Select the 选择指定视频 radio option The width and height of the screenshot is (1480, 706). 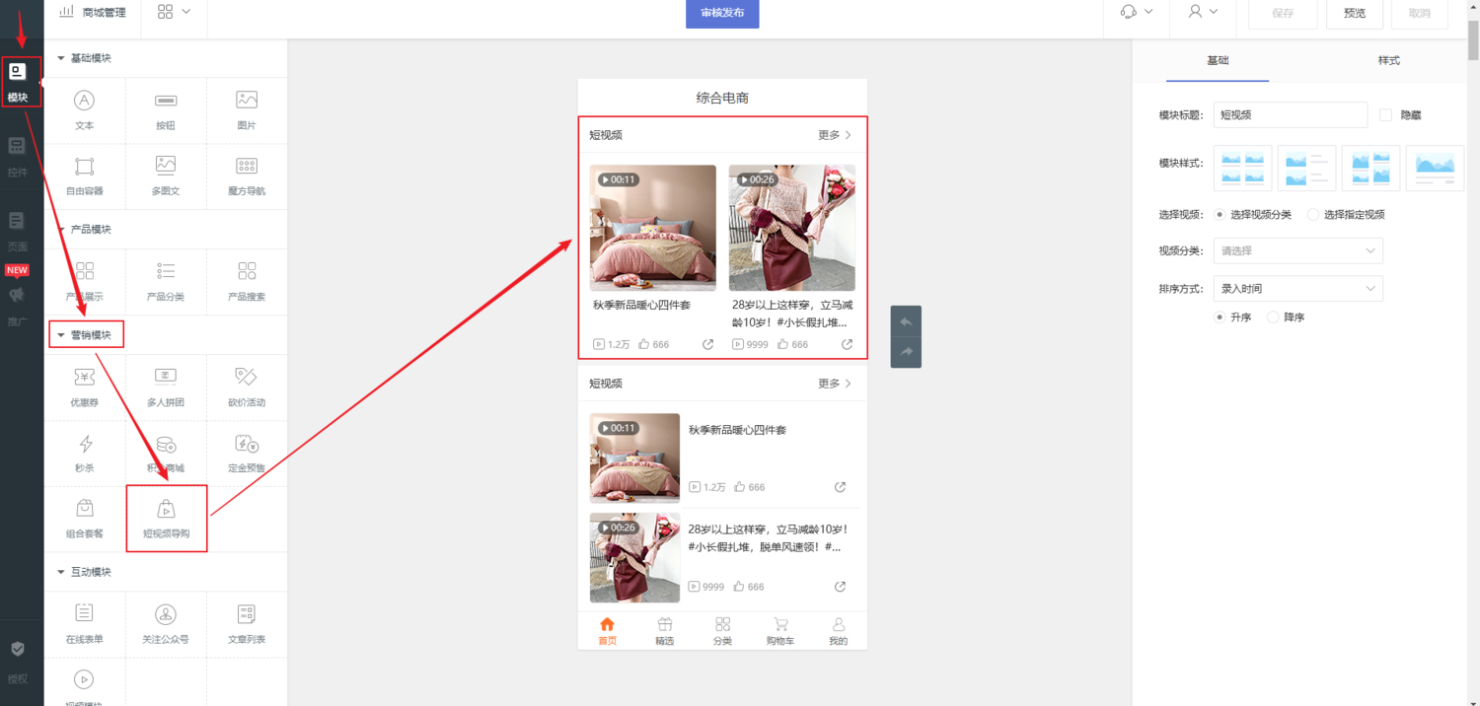[1313, 214]
